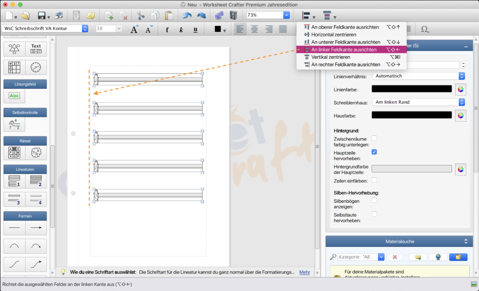
Task: Select Vertikal zentrieren menu entry
Action: pos(330,57)
